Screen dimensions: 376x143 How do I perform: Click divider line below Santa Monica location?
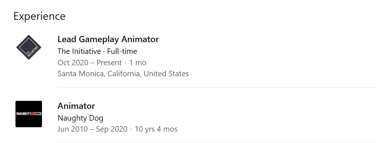click(x=217, y=87)
